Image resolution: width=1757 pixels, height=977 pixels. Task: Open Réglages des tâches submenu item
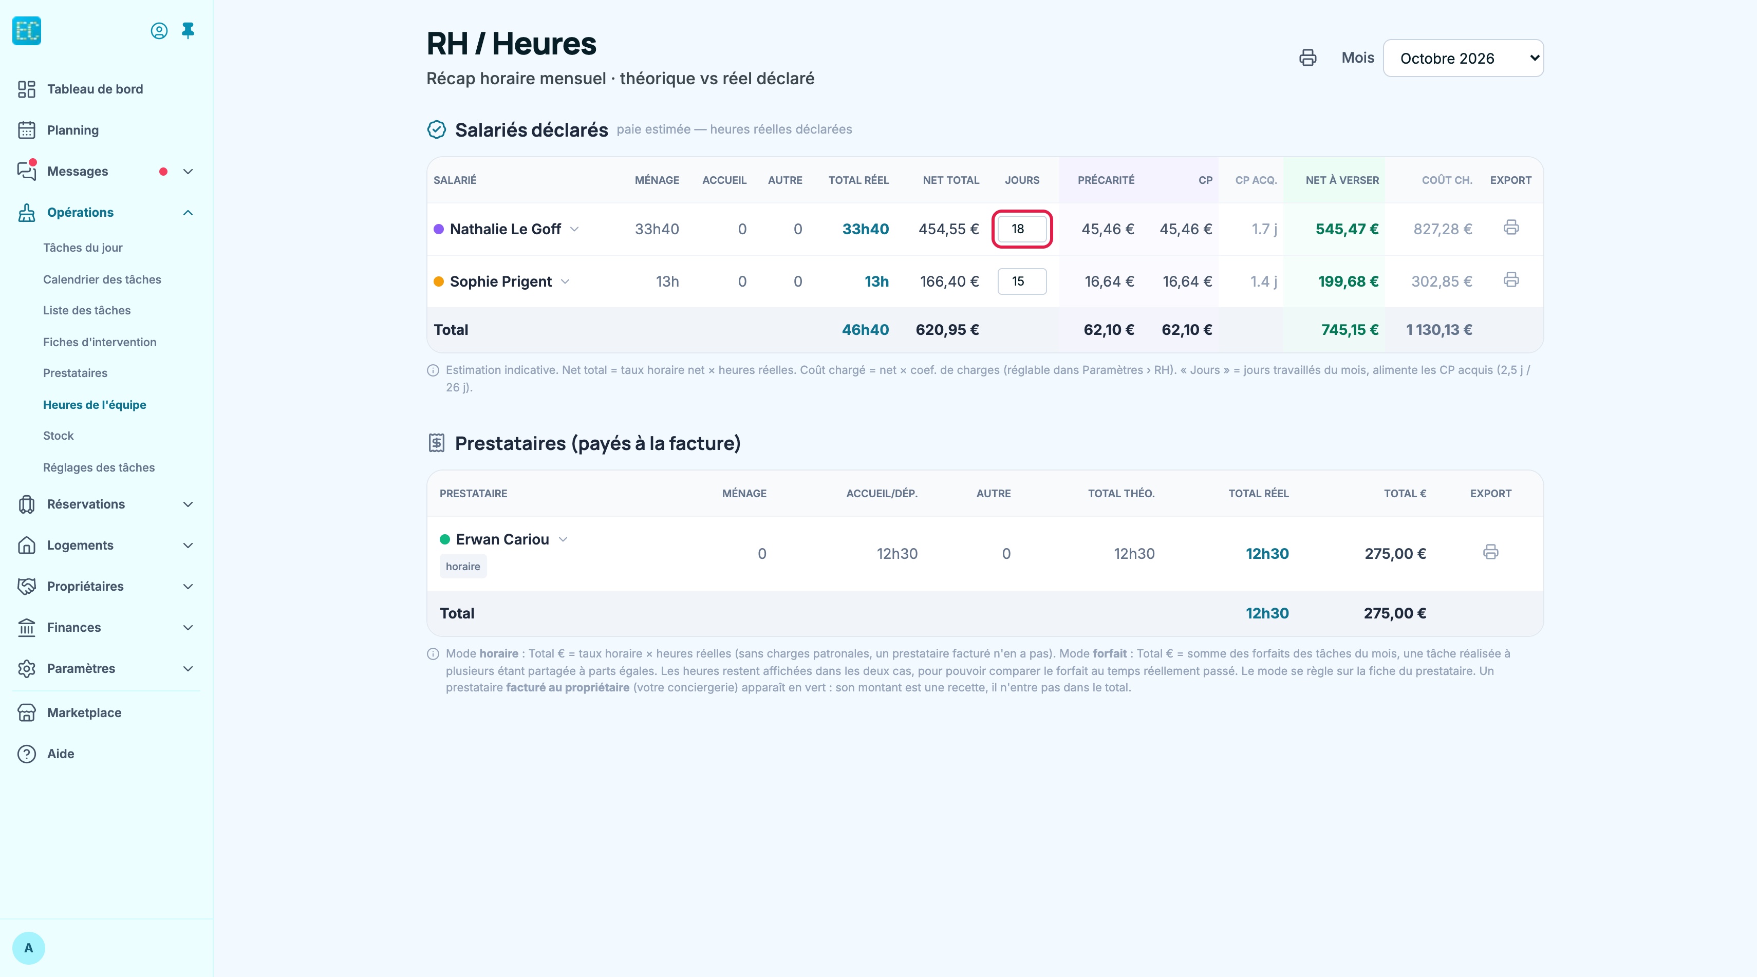(99, 468)
